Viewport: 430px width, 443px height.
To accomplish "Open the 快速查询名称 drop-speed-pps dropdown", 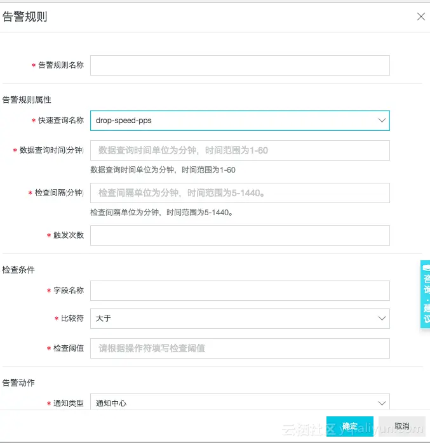I will coord(239,121).
